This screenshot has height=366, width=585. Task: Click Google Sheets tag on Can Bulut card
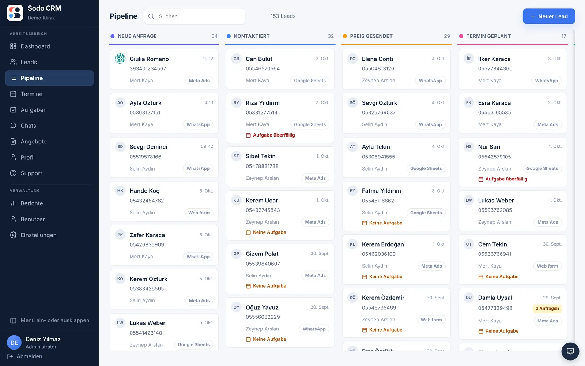coord(310,81)
